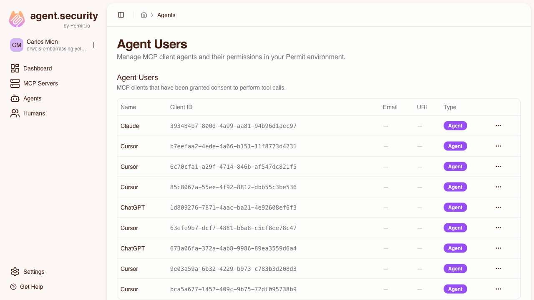Open the actions menu on the last Cursor row
The image size is (534, 300).
tap(498, 289)
